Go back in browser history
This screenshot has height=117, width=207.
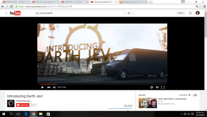(x=3, y=6)
